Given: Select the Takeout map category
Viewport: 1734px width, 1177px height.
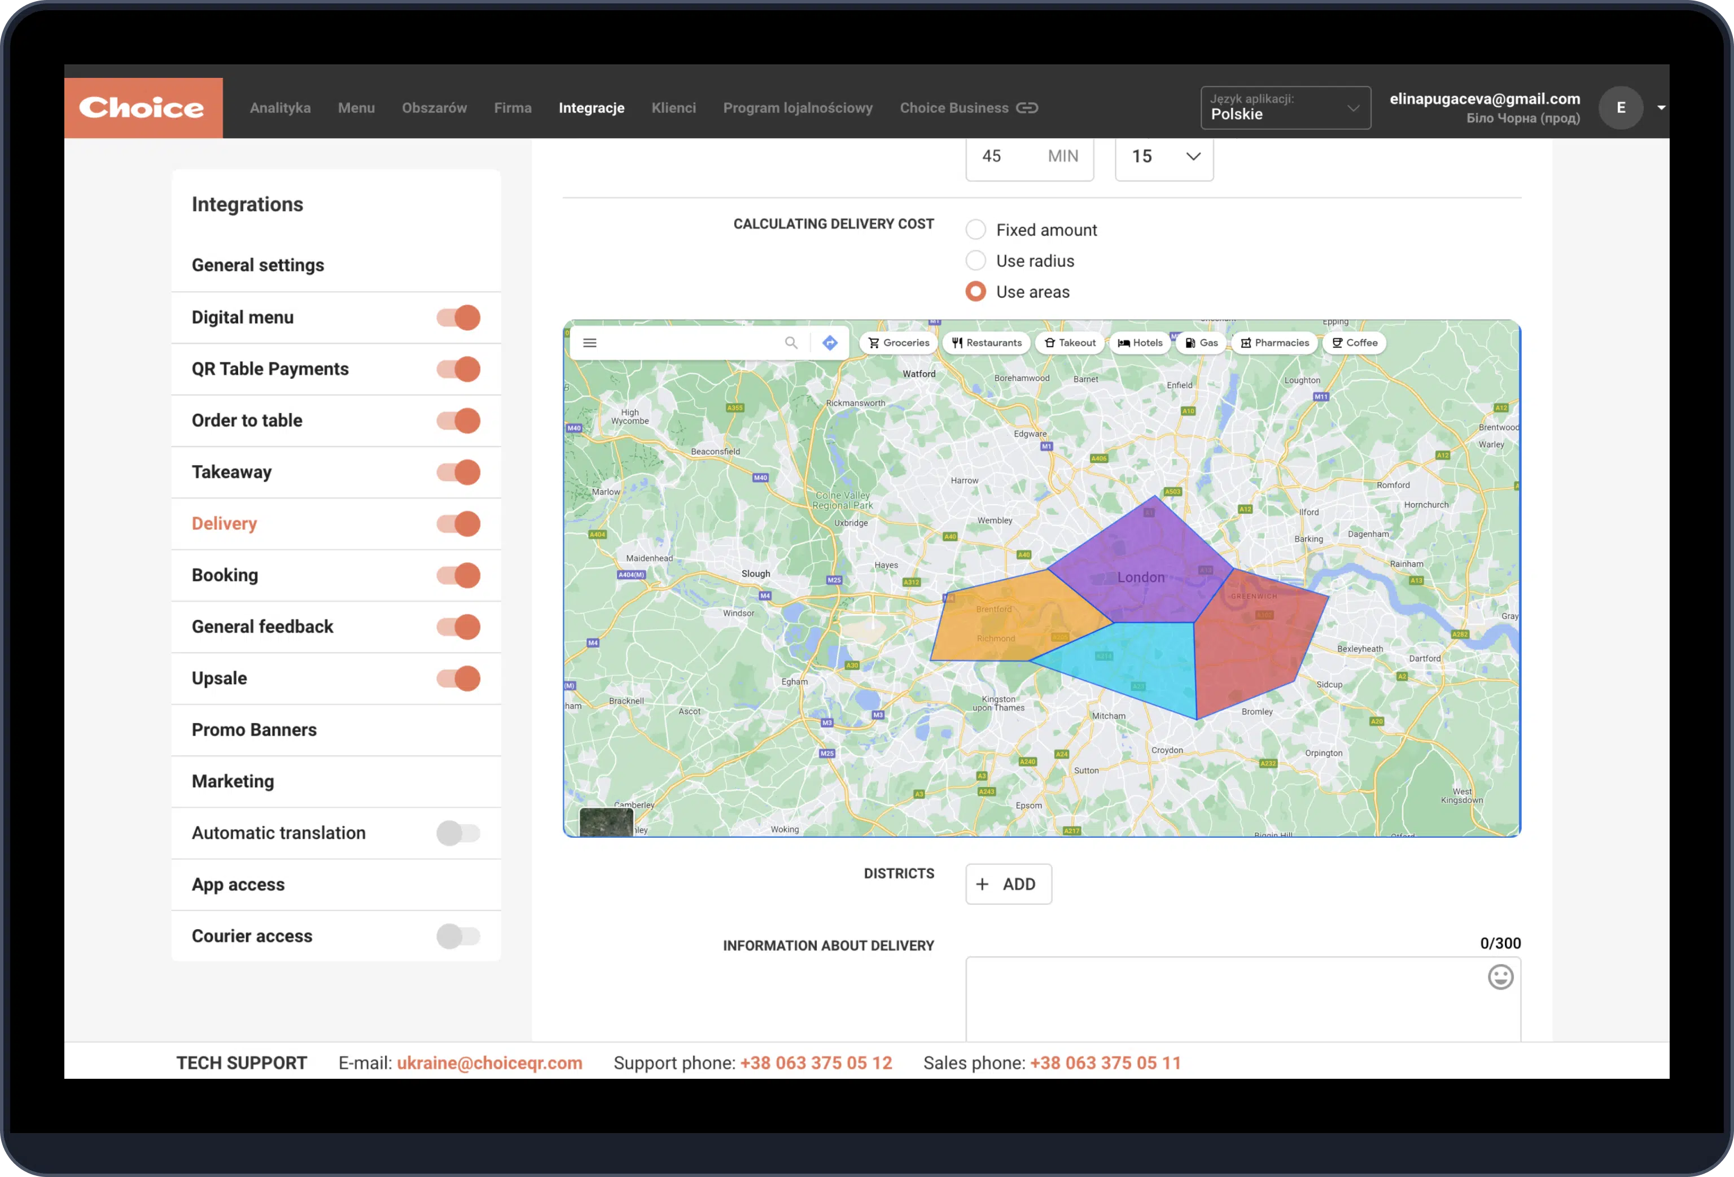Looking at the screenshot, I should click(1069, 343).
